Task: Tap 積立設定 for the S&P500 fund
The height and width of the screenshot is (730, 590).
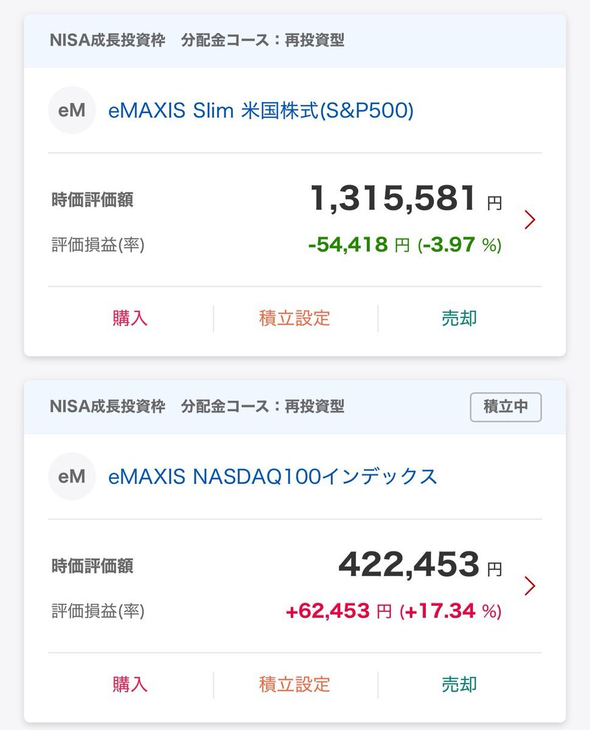Action: point(295,318)
